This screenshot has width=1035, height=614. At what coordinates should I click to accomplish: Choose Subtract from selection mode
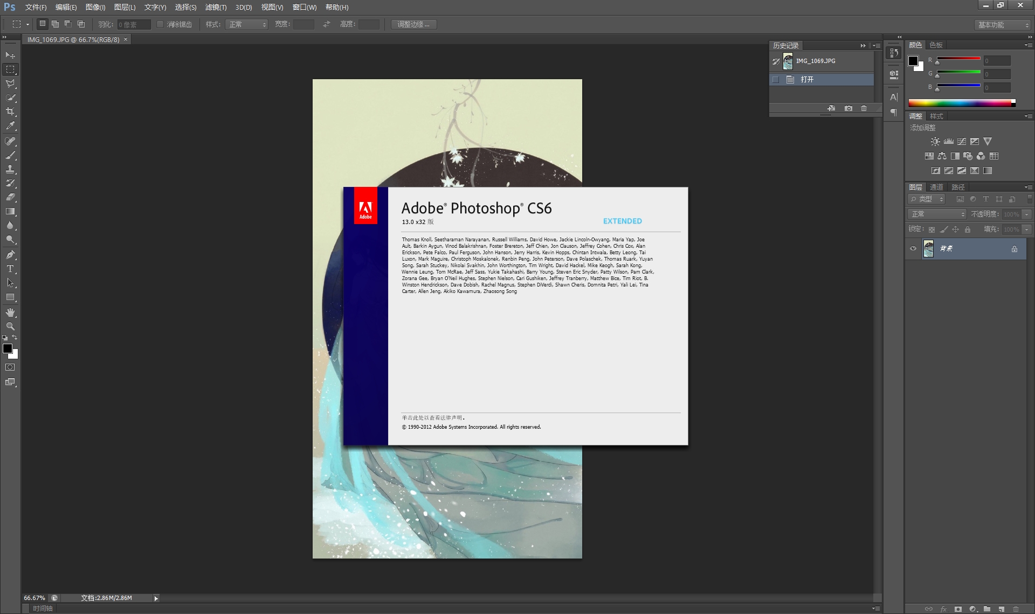[68, 24]
